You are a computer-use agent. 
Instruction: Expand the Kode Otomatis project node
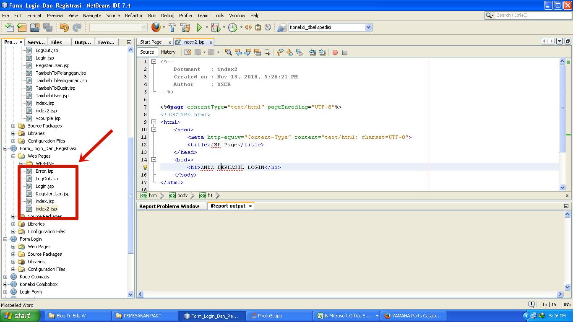(5, 277)
